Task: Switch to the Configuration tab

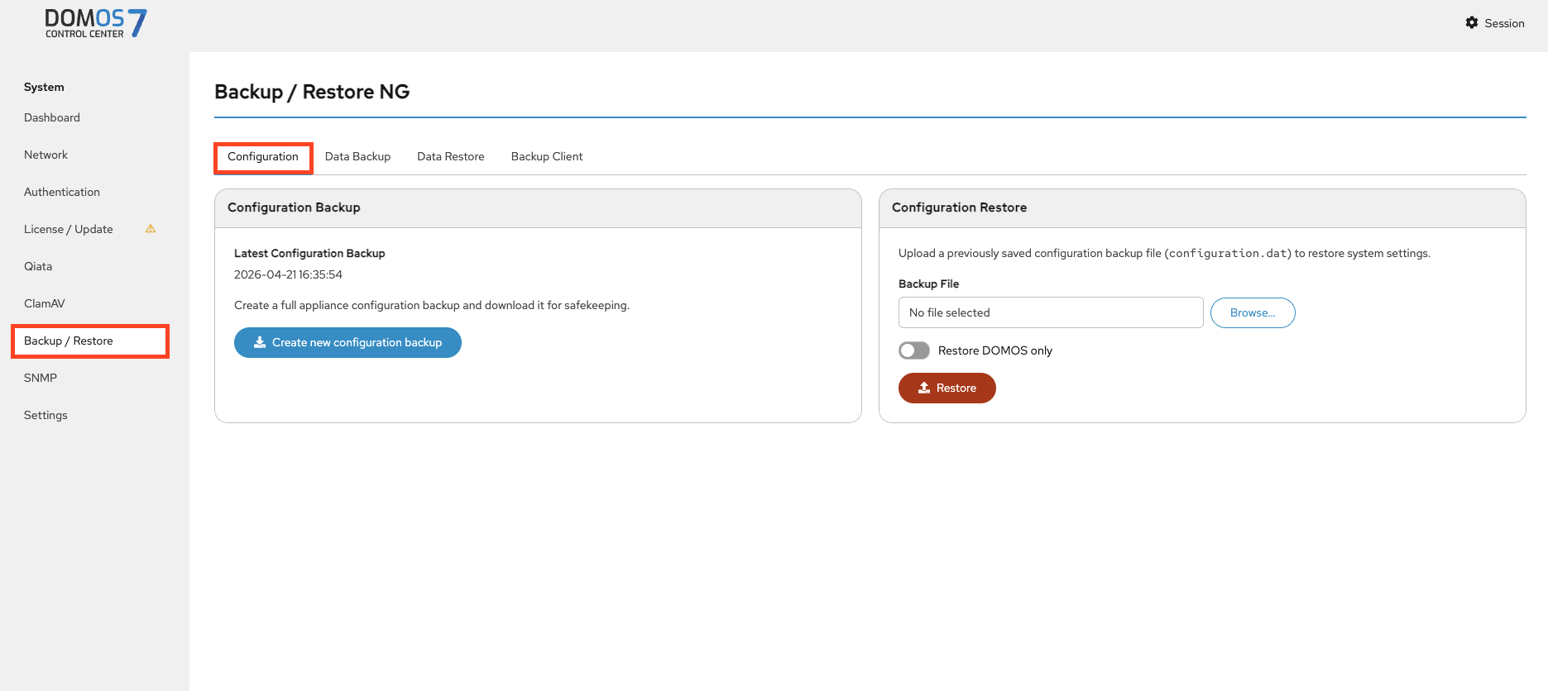Action: 263,157
